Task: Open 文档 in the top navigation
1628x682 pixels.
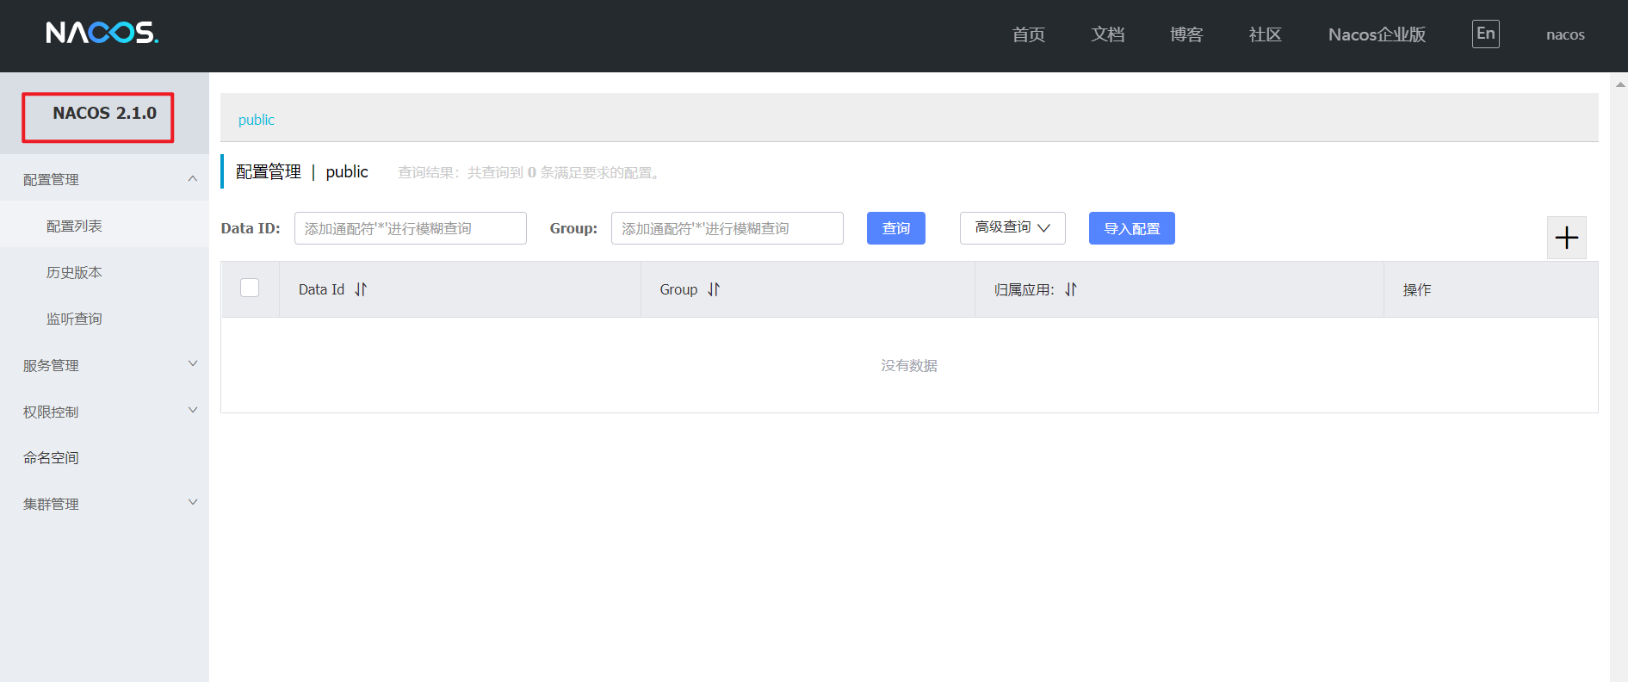Action: coord(1108,34)
